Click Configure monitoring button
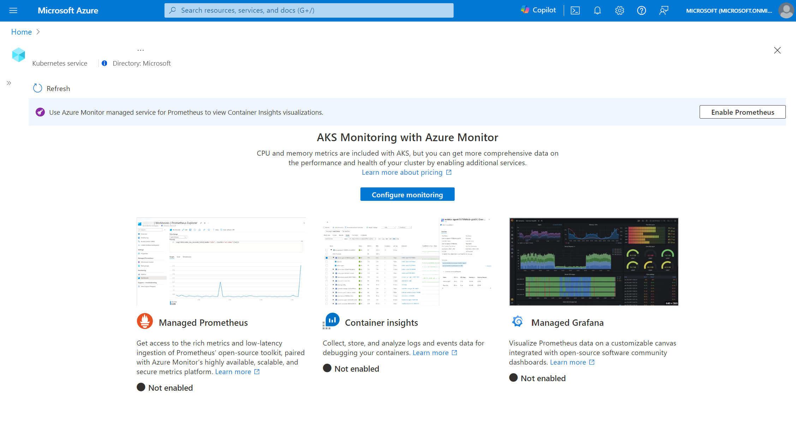796x444 pixels. pos(407,194)
